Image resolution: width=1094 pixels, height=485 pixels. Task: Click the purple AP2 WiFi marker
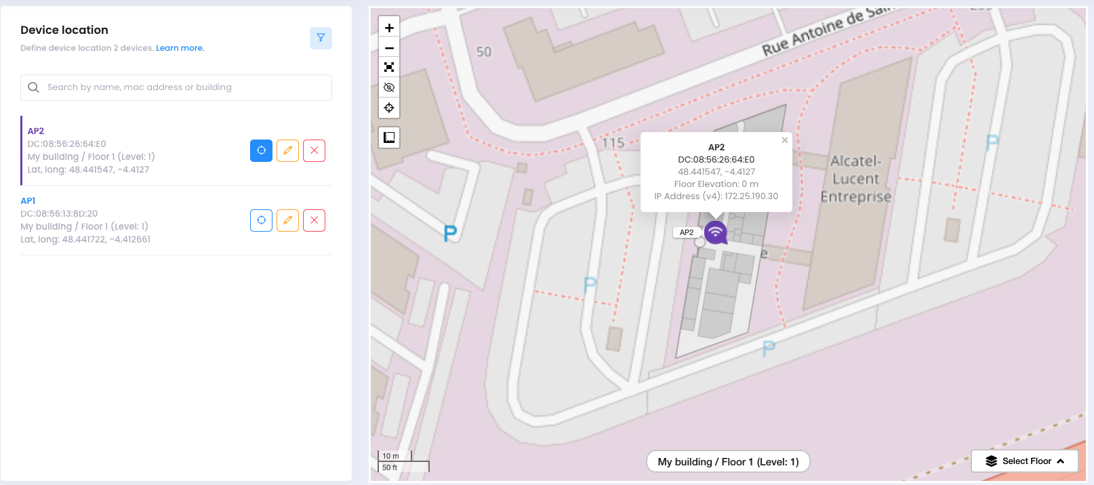tap(715, 232)
